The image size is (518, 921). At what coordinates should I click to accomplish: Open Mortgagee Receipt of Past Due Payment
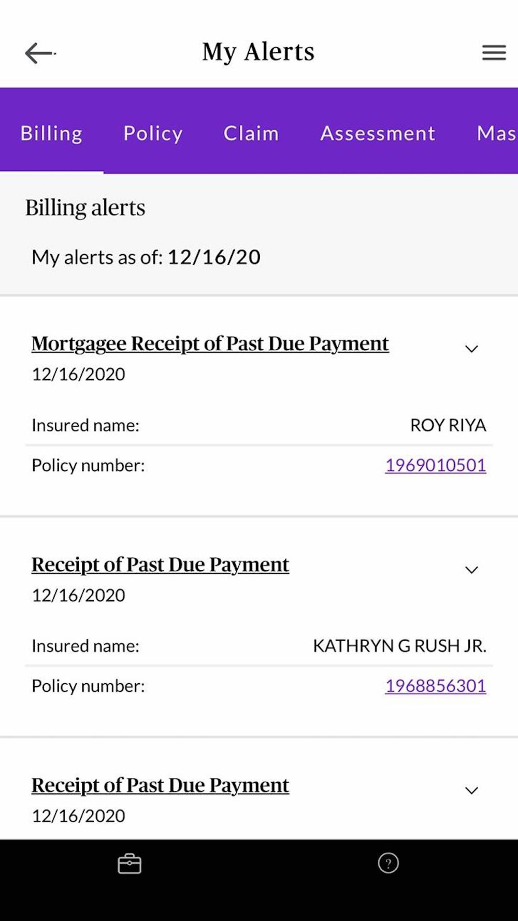[210, 343]
